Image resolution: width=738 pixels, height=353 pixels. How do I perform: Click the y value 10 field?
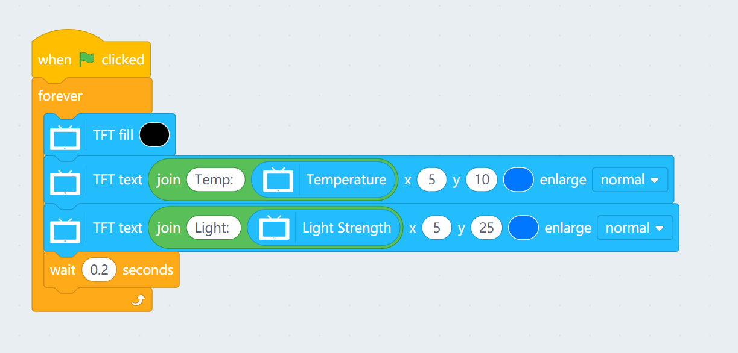click(482, 180)
